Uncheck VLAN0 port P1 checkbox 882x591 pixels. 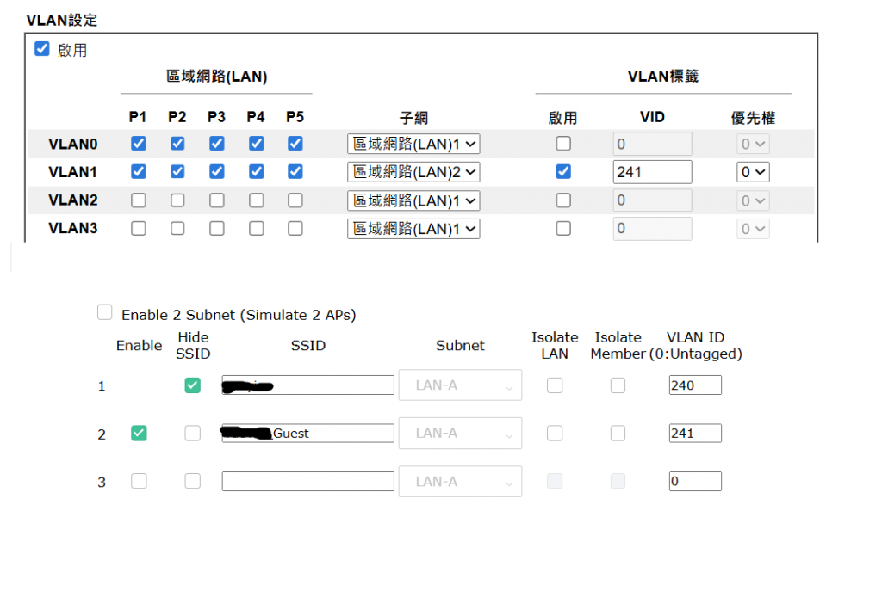[x=139, y=144]
